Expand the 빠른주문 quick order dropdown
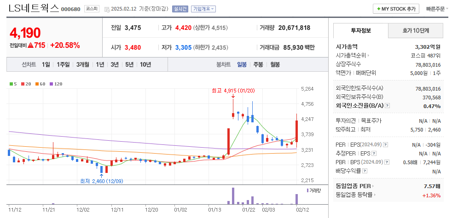The height and width of the screenshot is (218, 452). click(437, 9)
